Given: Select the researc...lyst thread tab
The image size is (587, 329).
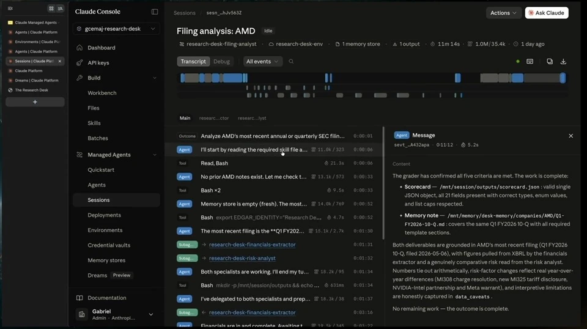Looking at the screenshot, I should coord(252,118).
